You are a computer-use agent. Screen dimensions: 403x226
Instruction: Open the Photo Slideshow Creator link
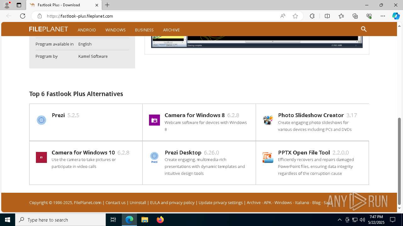pos(311,115)
